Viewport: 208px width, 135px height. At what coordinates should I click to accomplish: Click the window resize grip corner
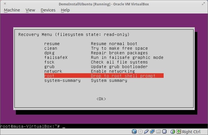click(x=207, y=134)
